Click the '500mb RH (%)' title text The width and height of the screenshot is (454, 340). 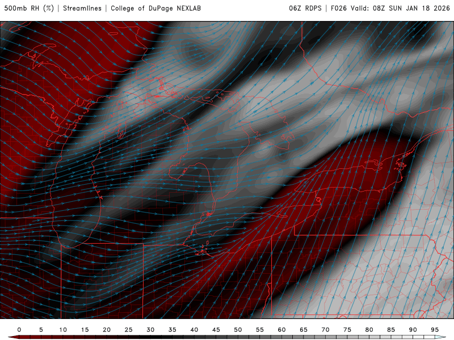click(29, 8)
